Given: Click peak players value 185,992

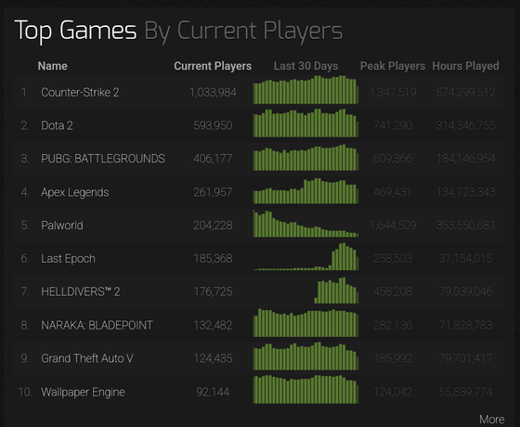Looking at the screenshot, I should pos(393,358).
